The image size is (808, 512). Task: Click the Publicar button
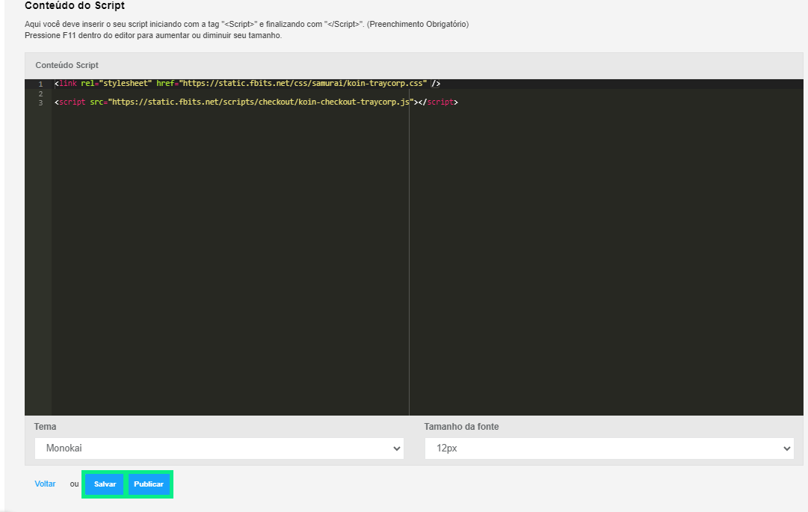pos(149,484)
